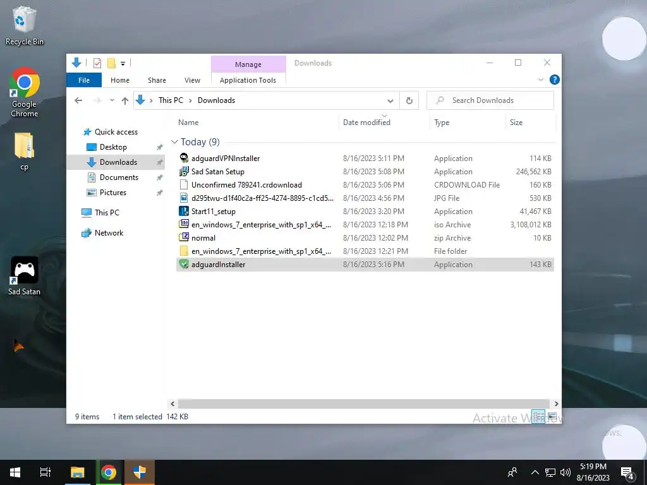This screenshot has width=647, height=485.
Task: Go up one folder level
Action: (125, 100)
